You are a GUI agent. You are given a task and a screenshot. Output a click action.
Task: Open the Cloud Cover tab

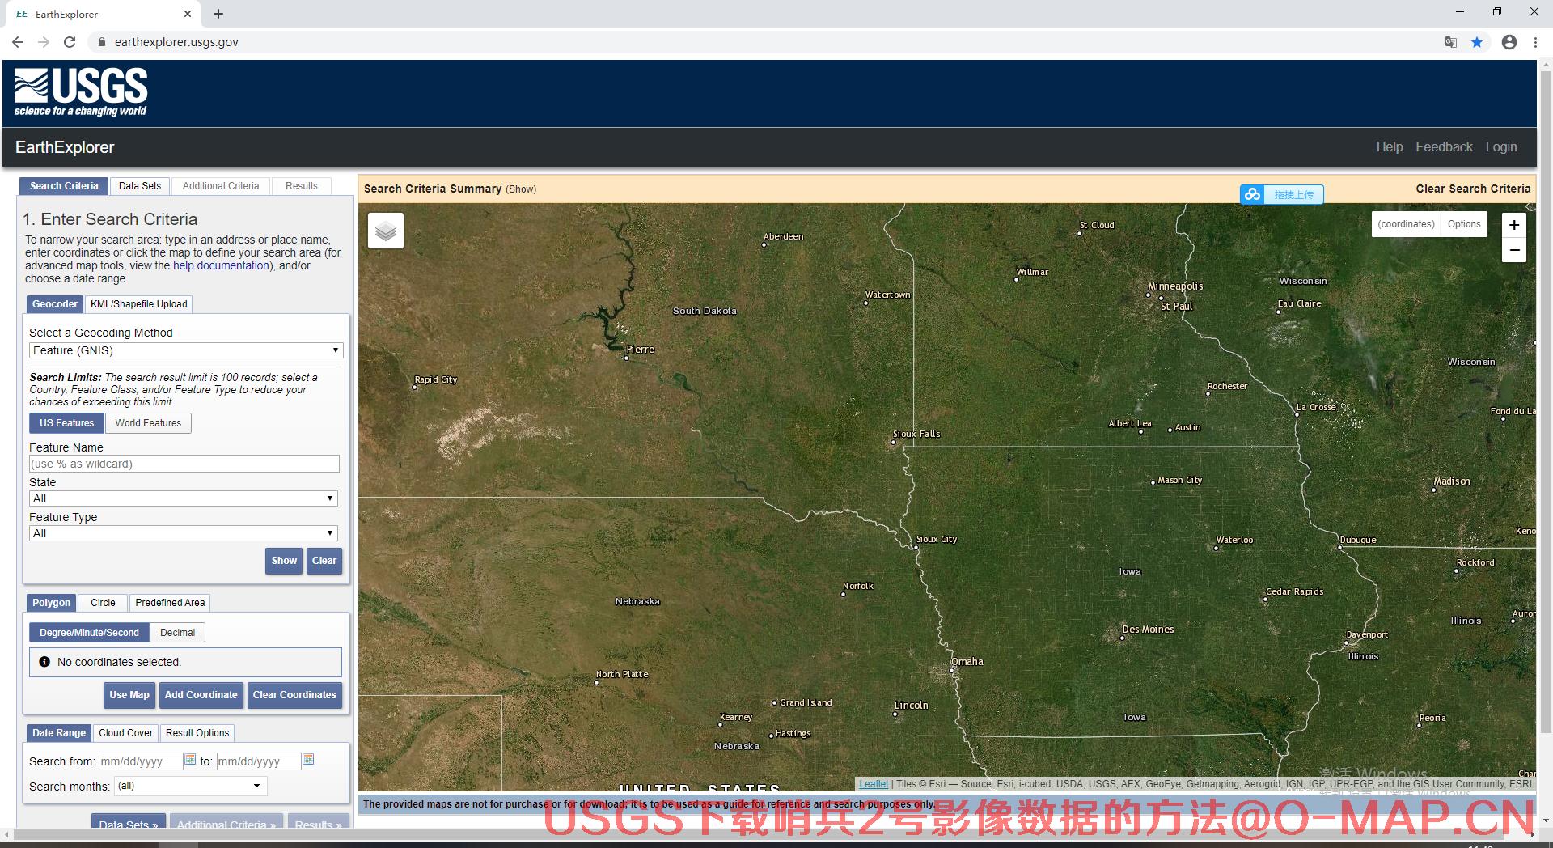point(125,733)
